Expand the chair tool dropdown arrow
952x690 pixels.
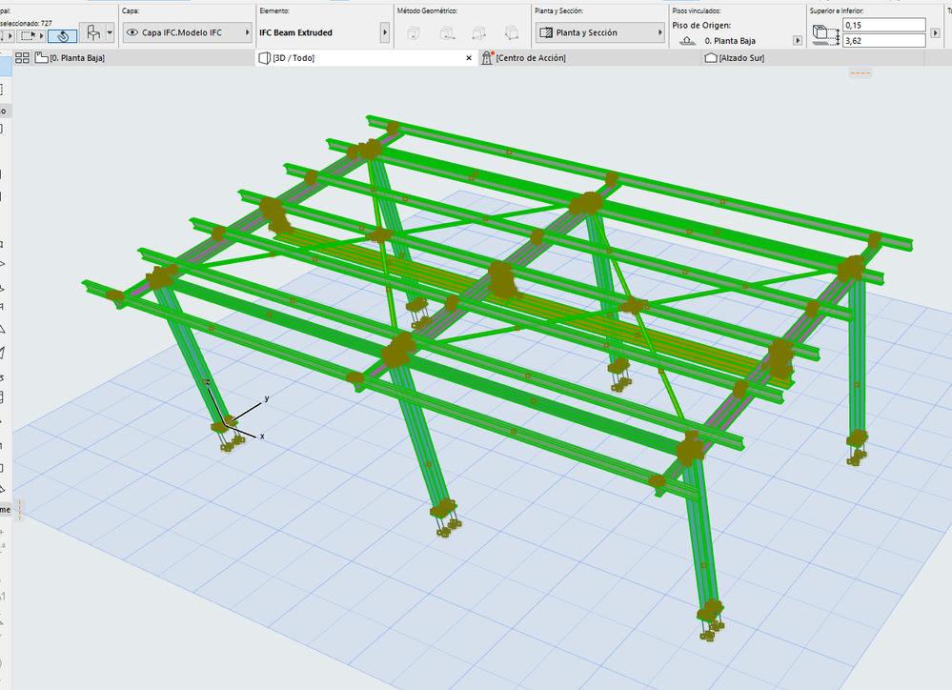click(111, 33)
